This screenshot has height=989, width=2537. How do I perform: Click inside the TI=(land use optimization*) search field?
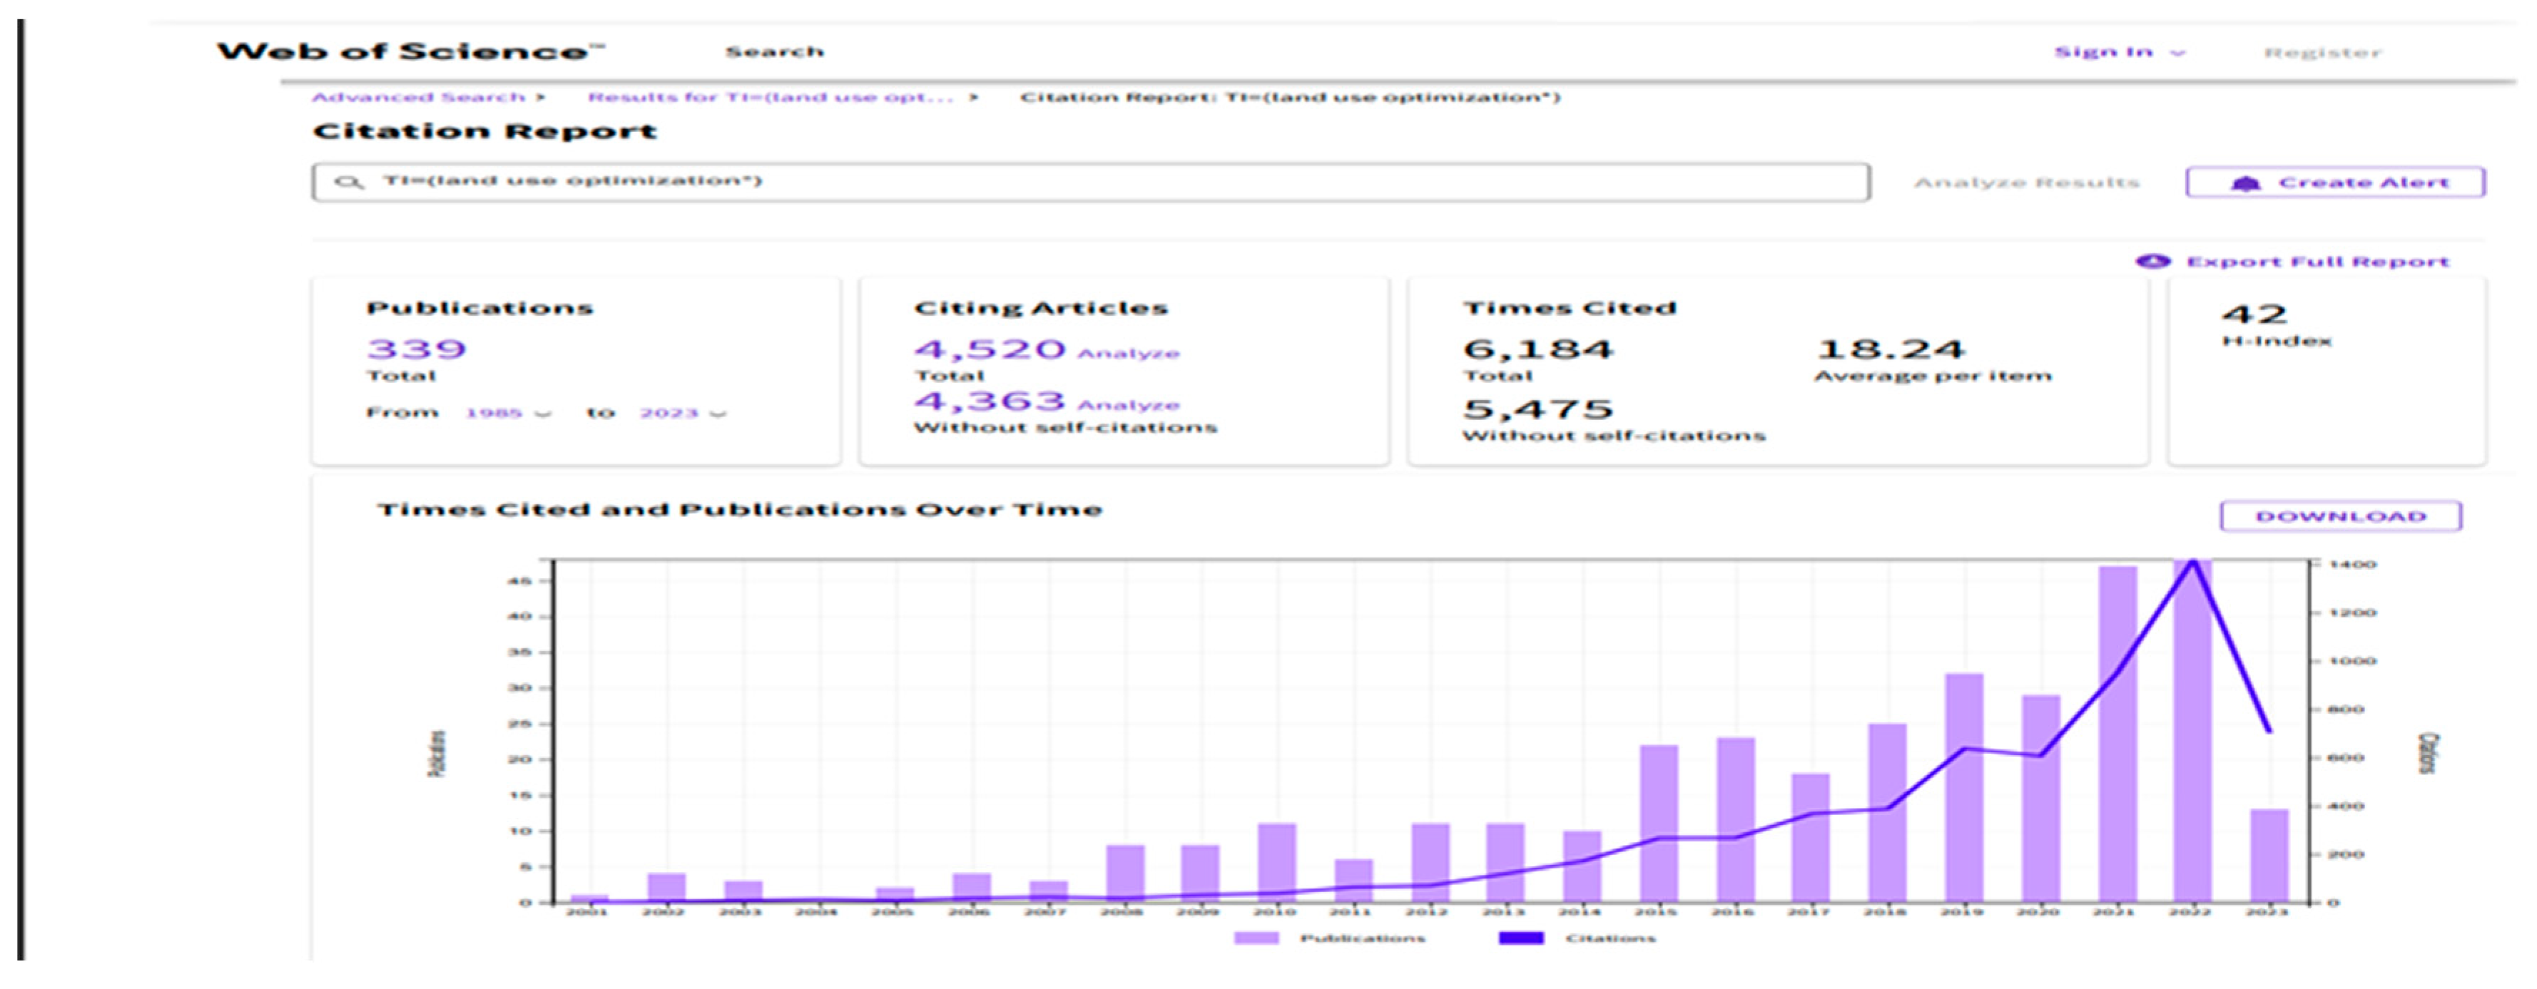[1083, 182]
